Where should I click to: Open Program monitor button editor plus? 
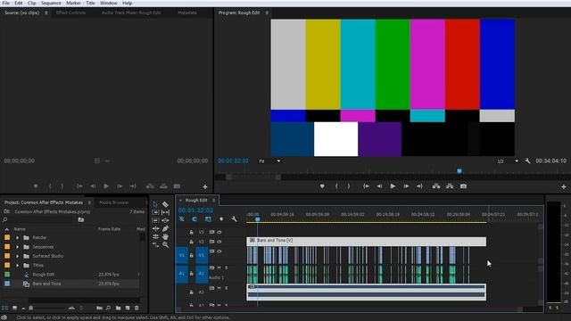563,186
